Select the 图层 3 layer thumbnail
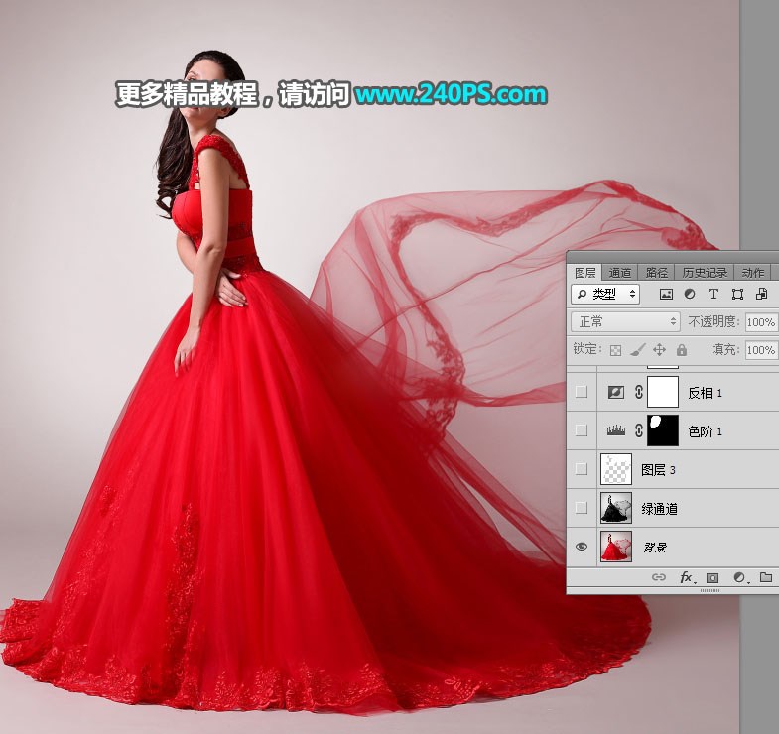Viewport: 779px width, 734px height. [x=616, y=469]
